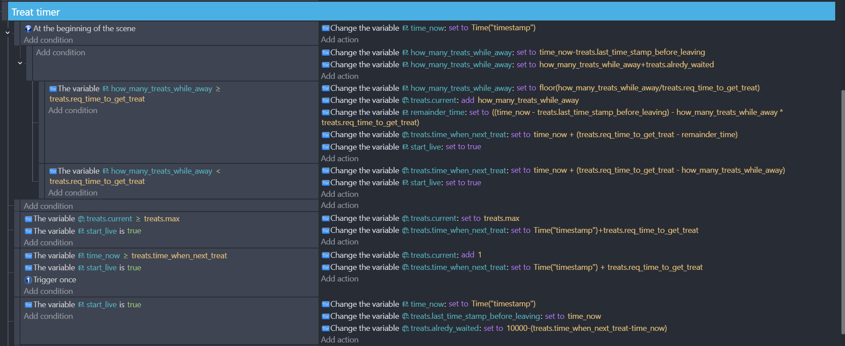Screen dimensions: 845x346
Task: Collapse the sub-event that has no conditions
Action: (20, 63)
